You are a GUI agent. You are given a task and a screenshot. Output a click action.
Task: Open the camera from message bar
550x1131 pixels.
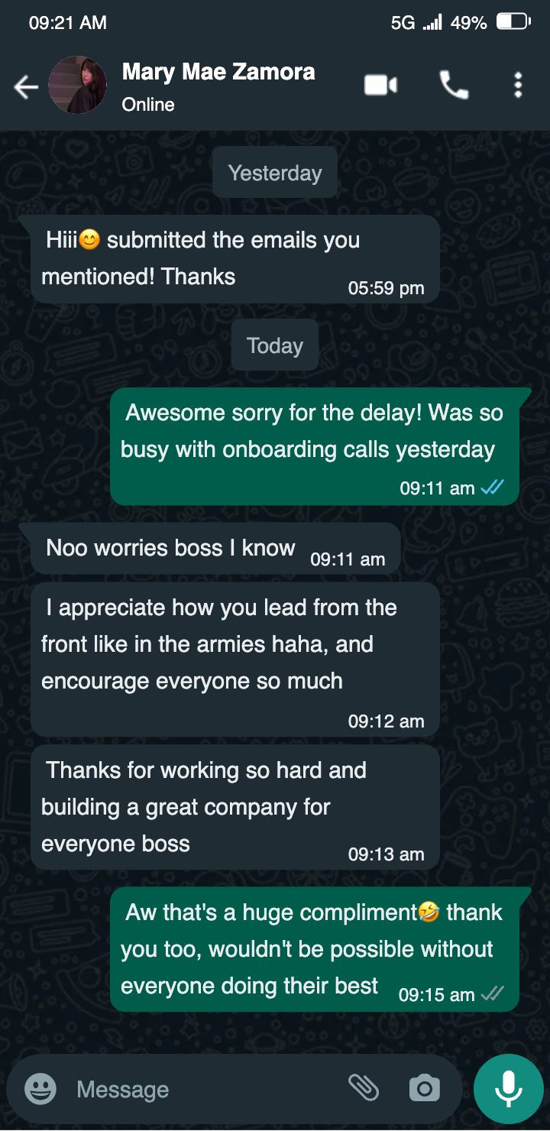tap(424, 1088)
